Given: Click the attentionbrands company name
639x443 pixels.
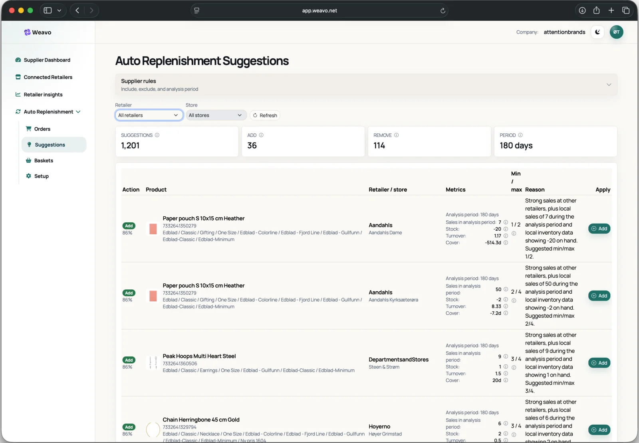Looking at the screenshot, I should tap(564, 32).
